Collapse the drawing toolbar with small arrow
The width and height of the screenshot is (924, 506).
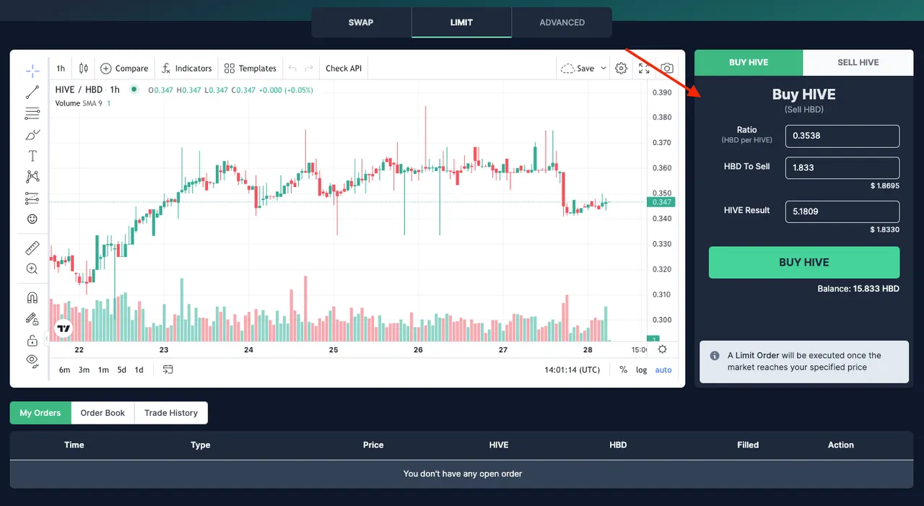(x=46, y=338)
